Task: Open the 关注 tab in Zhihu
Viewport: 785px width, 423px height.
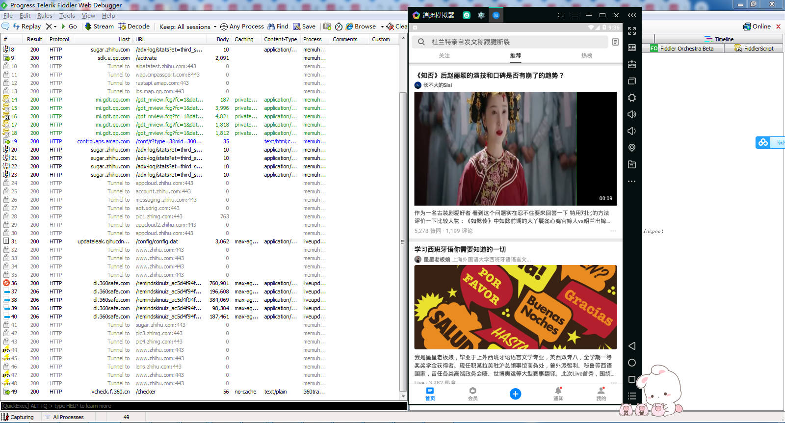Action: tap(445, 56)
